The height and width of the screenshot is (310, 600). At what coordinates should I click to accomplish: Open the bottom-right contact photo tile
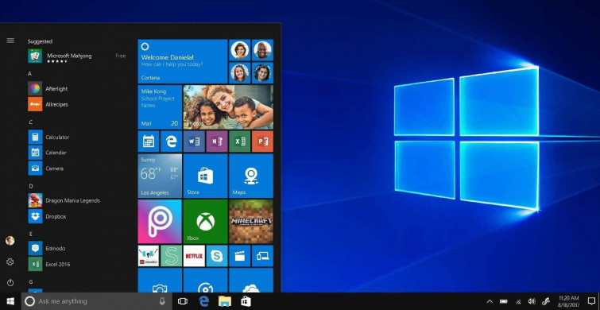pos(262,72)
